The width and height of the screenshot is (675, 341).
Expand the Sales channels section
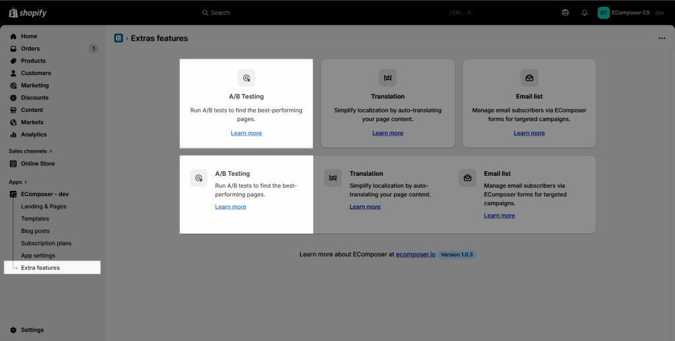(30, 151)
